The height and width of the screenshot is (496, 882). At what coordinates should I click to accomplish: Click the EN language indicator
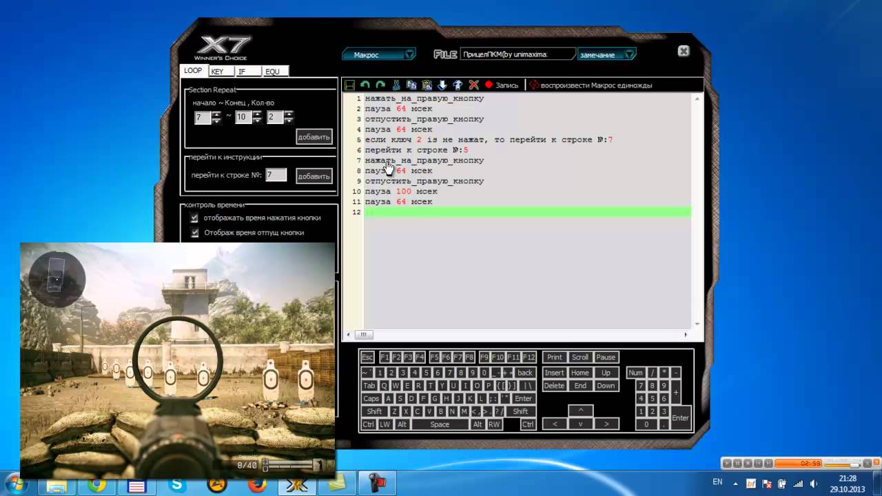pos(717,482)
